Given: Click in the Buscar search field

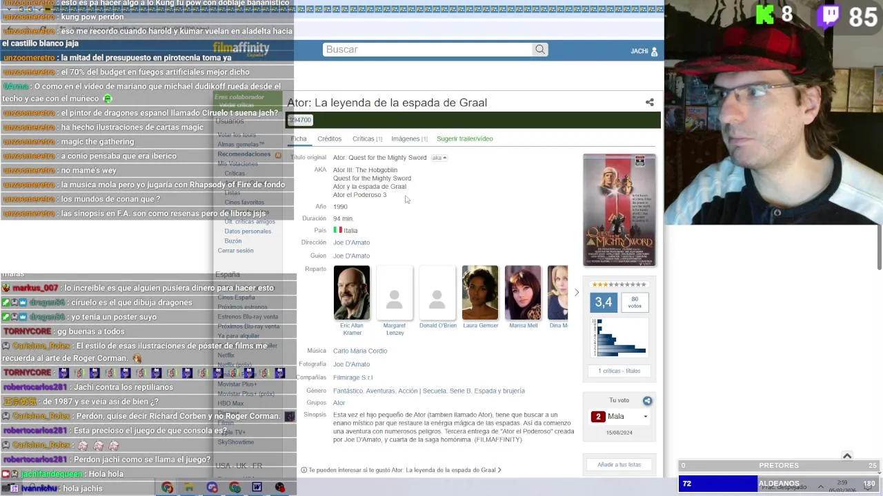Looking at the screenshot, I should 428,50.
